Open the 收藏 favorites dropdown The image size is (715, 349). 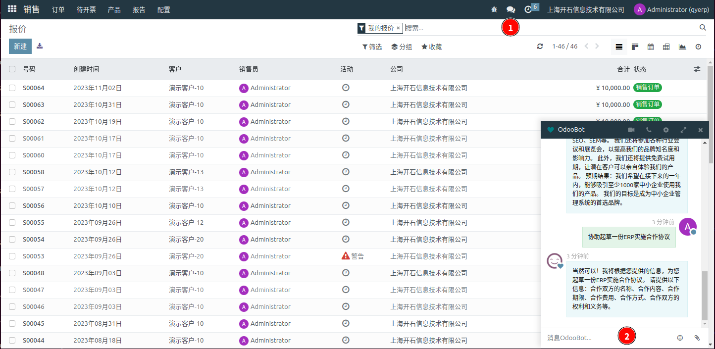click(431, 47)
